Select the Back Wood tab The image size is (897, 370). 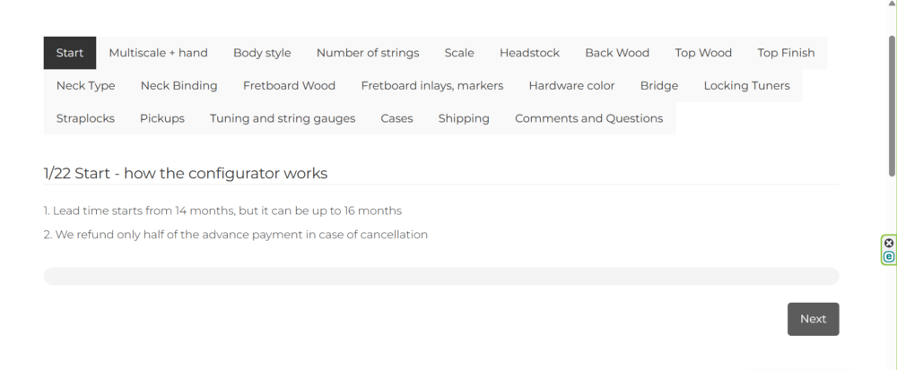coord(617,53)
